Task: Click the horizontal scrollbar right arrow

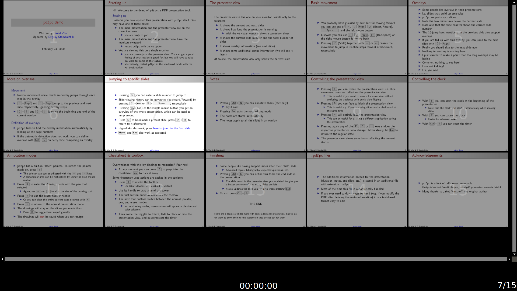Action: tap(509, 259)
